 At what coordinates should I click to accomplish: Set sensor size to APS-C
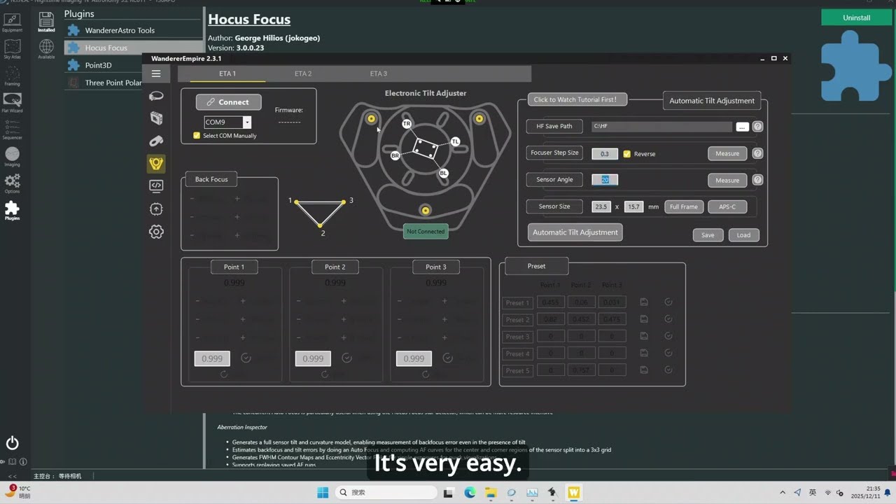coord(727,206)
